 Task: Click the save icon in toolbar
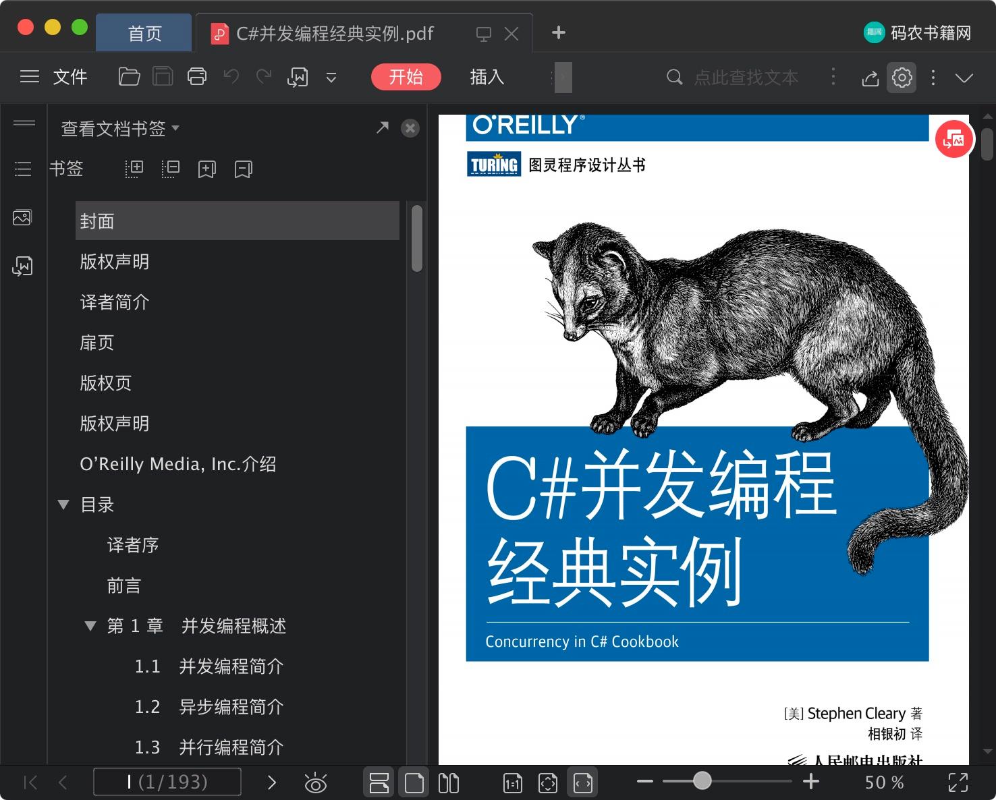163,77
